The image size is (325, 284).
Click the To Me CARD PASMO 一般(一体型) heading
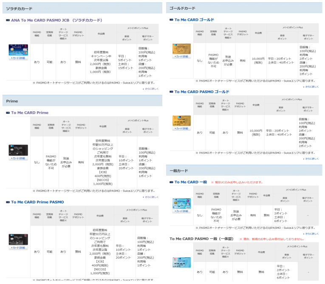click(201, 239)
